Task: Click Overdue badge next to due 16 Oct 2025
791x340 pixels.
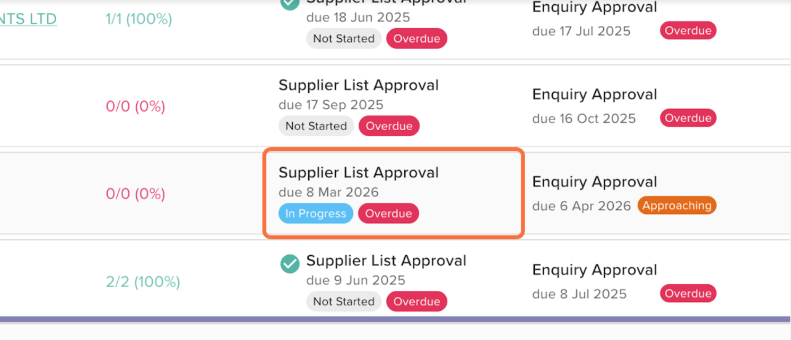Action: 688,118
